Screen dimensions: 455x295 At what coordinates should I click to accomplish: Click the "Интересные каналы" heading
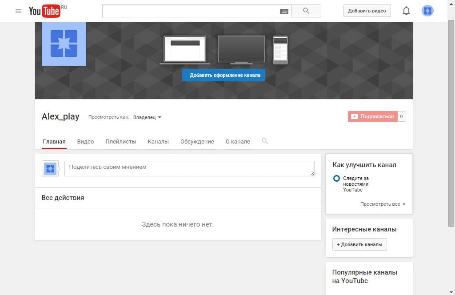coord(364,229)
